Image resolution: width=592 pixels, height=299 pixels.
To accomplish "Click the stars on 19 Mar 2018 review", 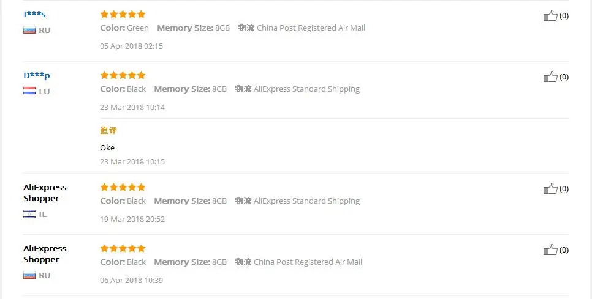I will point(123,187).
